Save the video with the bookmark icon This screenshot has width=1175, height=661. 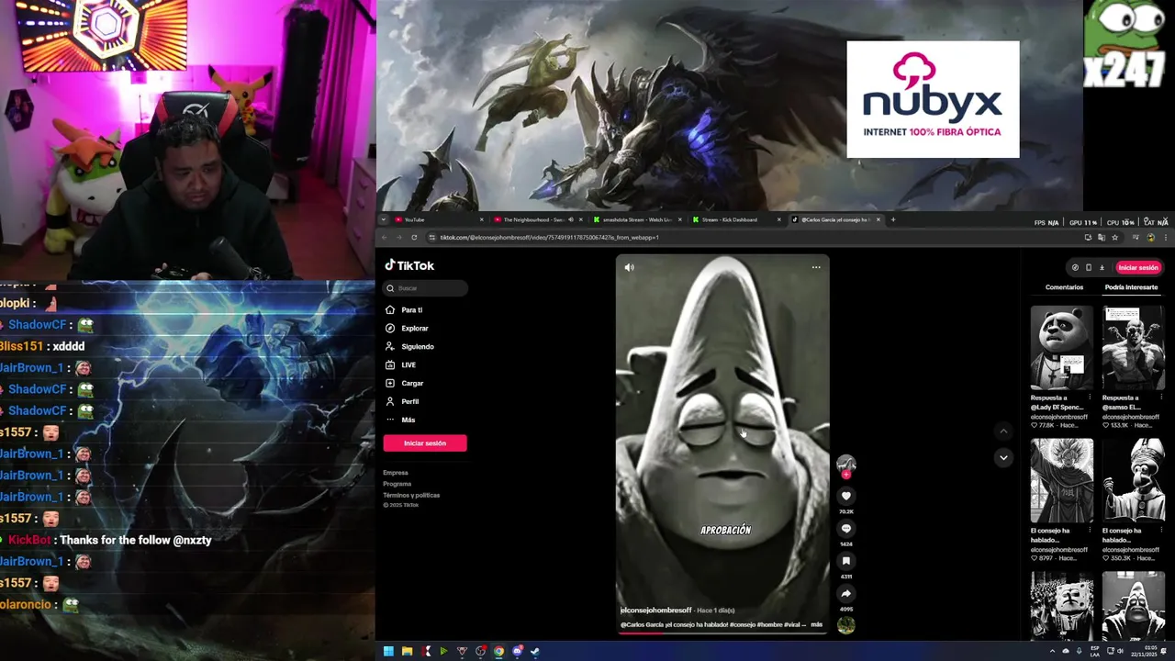click(846, 561)
